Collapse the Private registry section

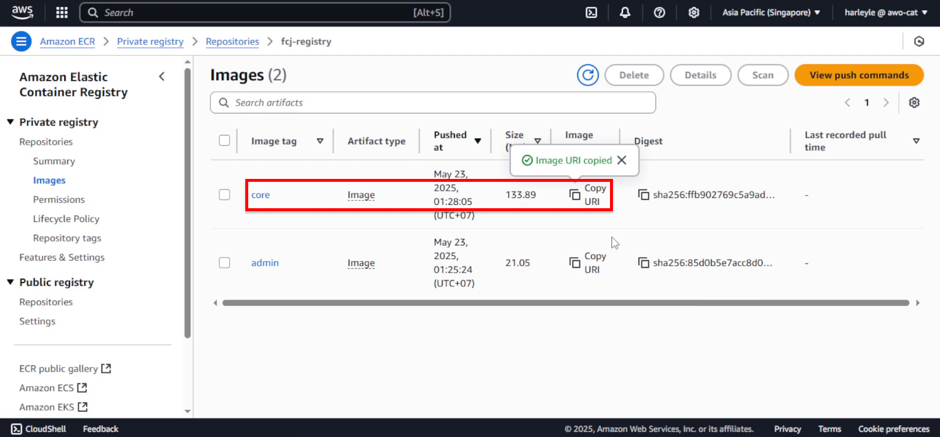tap(10, 122)
